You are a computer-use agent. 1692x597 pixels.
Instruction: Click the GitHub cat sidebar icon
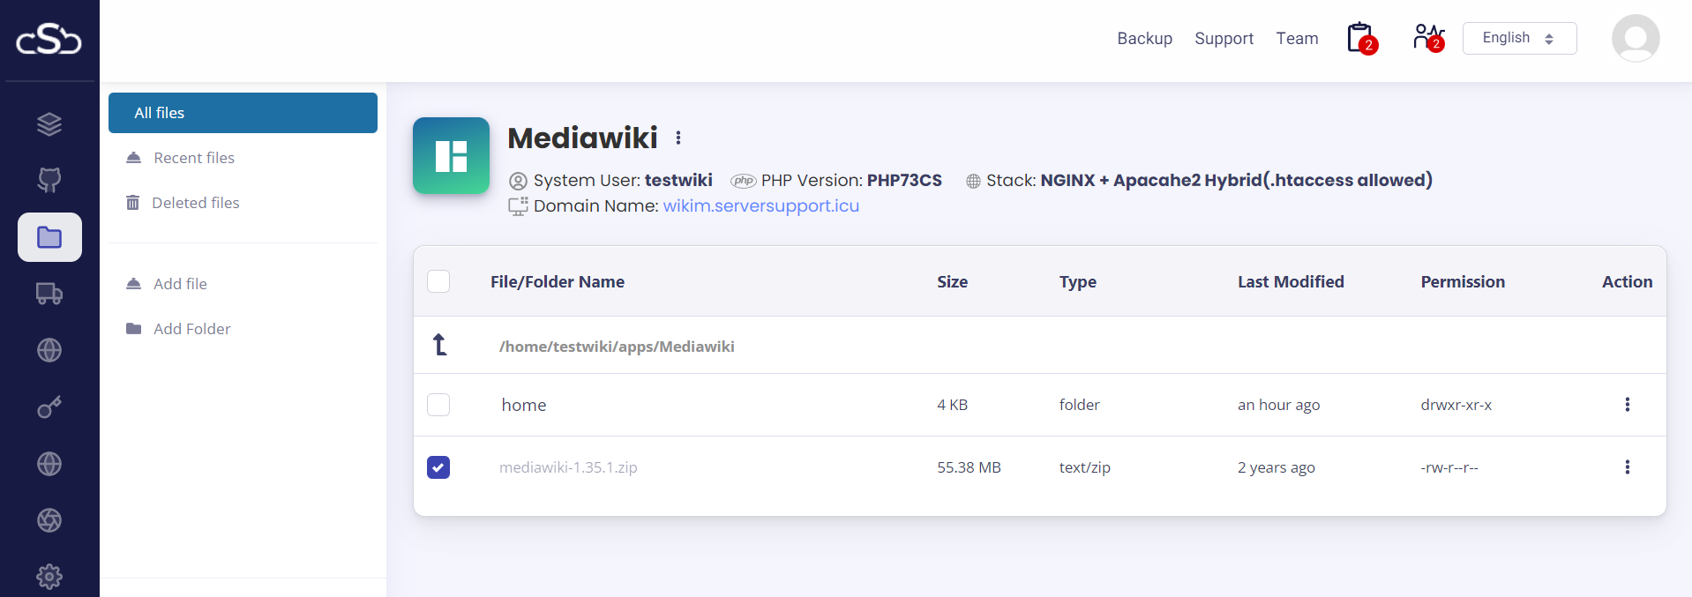49,181
